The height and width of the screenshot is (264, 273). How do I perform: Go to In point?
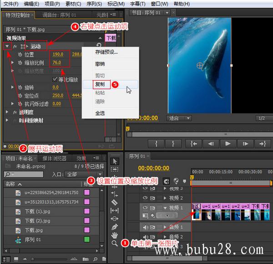[194, 144]
